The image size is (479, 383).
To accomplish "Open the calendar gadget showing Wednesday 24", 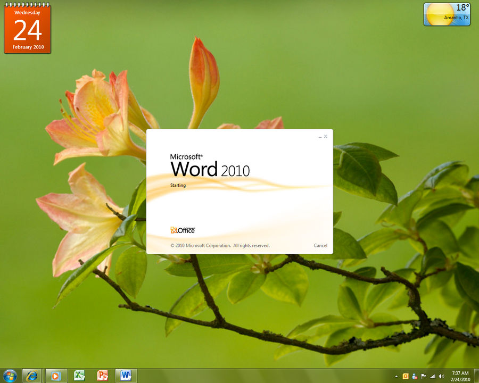I will coord(28,28).
